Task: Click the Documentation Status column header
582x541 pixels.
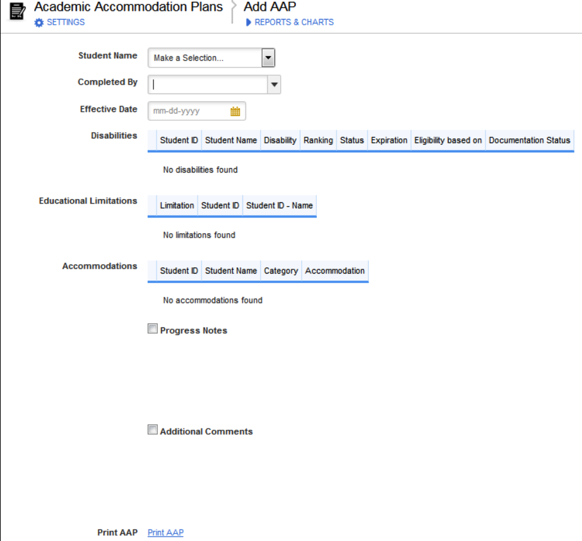Action: pyautogui.click(x=529, y=140)
